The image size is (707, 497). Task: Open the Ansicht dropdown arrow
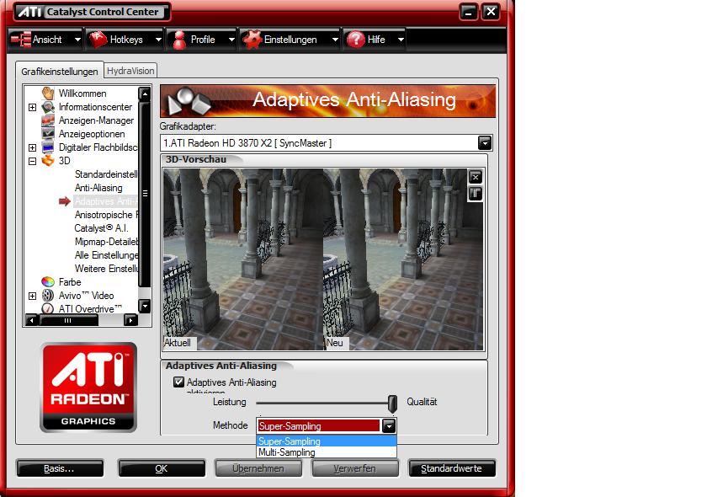coord(77,40)
